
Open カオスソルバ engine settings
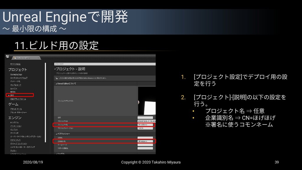pyautogui.click(x=15, y=140)
